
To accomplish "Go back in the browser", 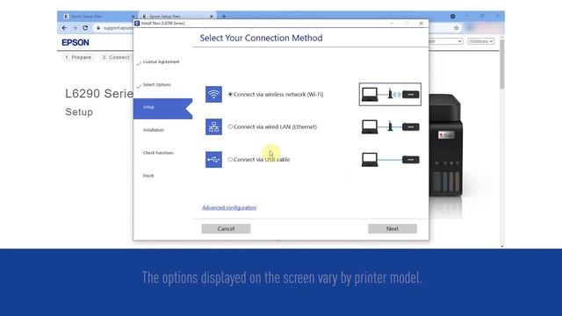I will point(64,28).
